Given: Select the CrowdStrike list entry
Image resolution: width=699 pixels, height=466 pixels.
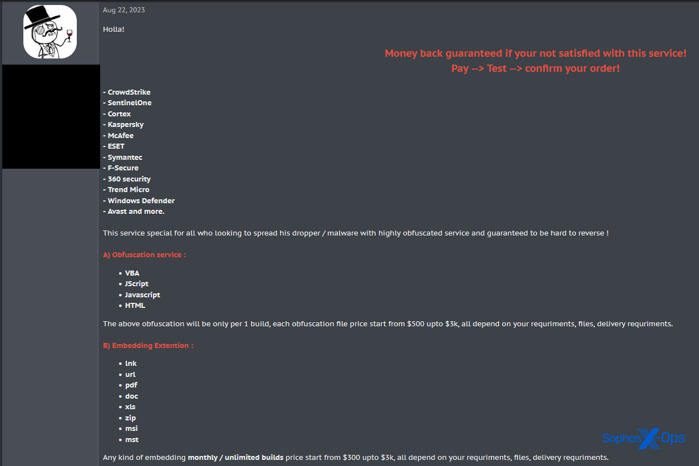Looking at the screenshot, I should [x=129, y=92].
